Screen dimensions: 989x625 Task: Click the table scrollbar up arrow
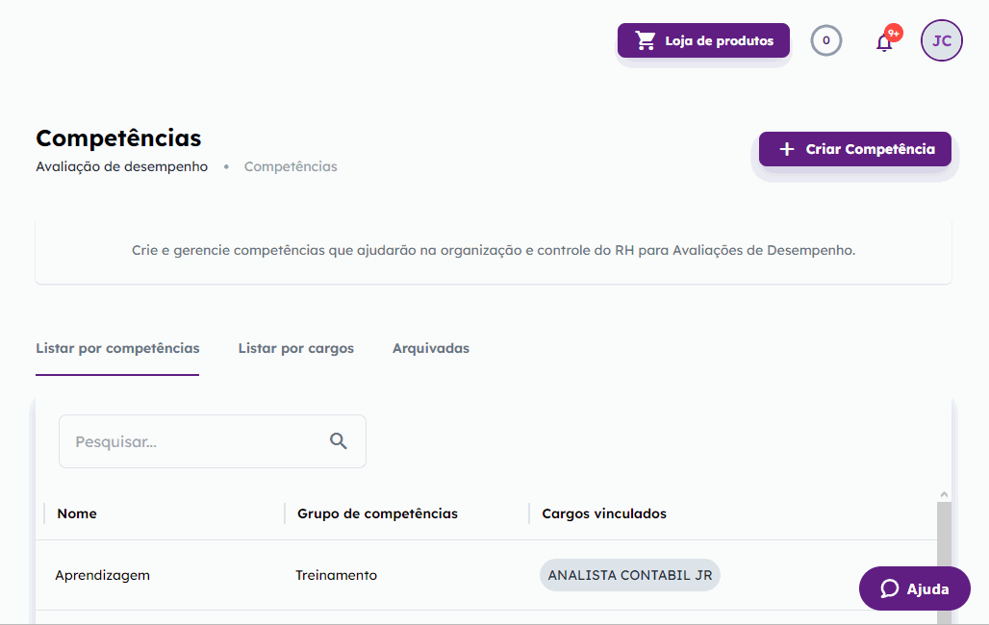click(944, 495)
